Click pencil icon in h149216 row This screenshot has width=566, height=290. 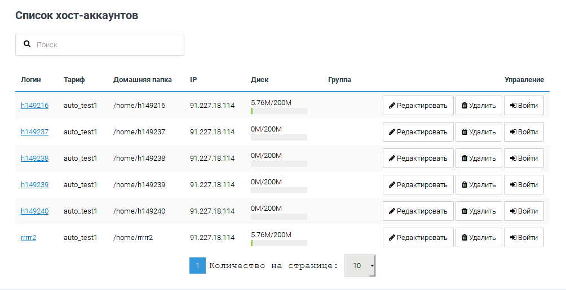point(392,106)
